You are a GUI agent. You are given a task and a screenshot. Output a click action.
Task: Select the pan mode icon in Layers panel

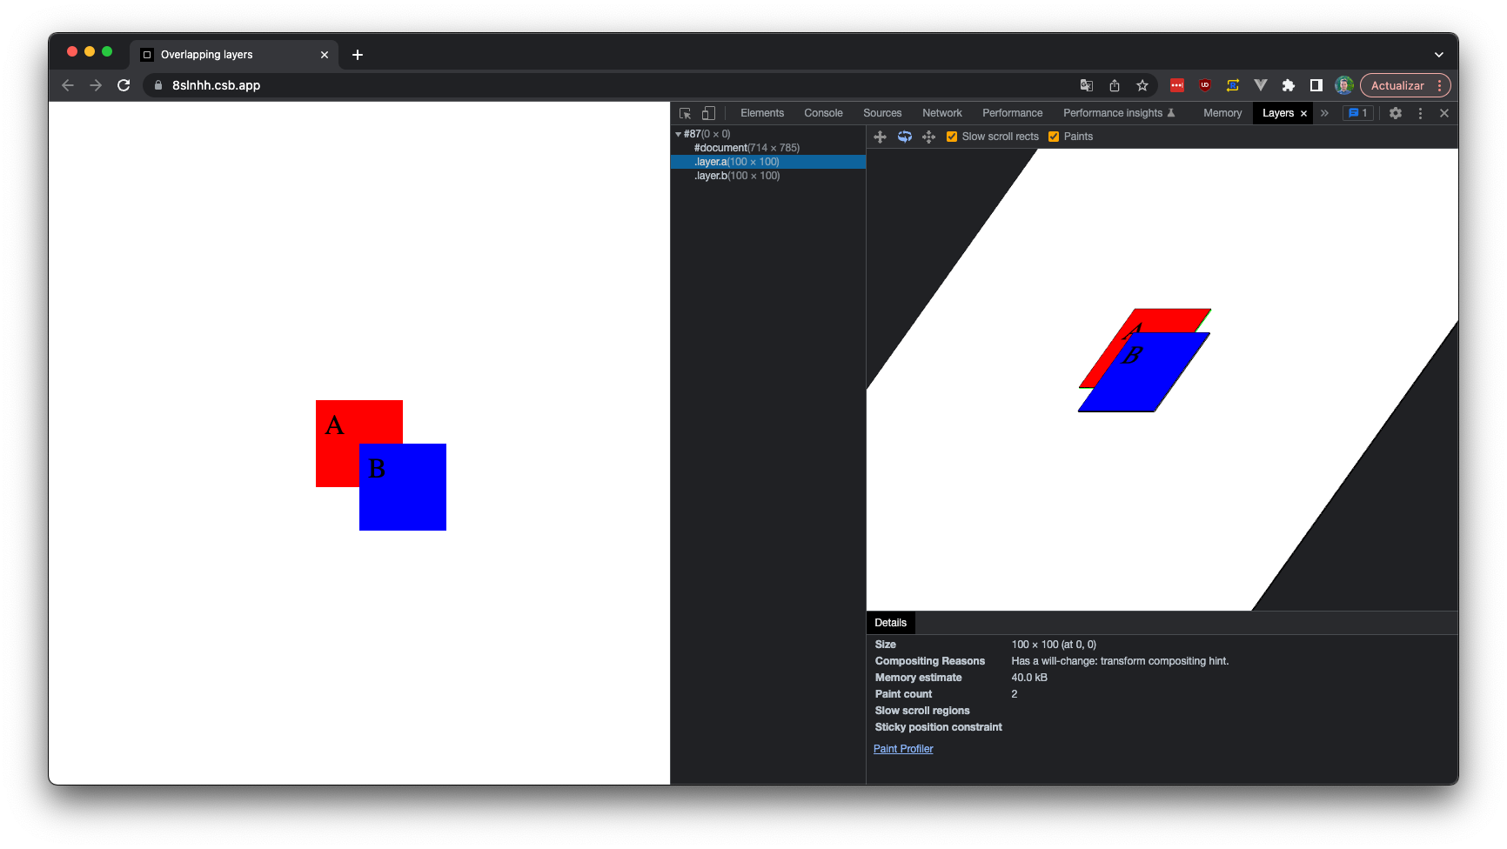click(x=881, y=137)
